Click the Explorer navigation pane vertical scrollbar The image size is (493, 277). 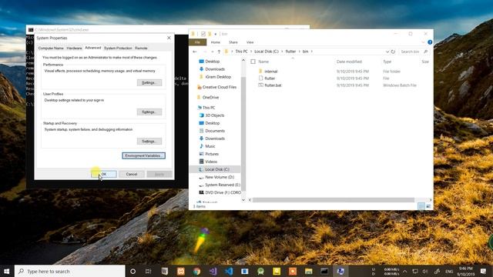click(x=243, y=133)
